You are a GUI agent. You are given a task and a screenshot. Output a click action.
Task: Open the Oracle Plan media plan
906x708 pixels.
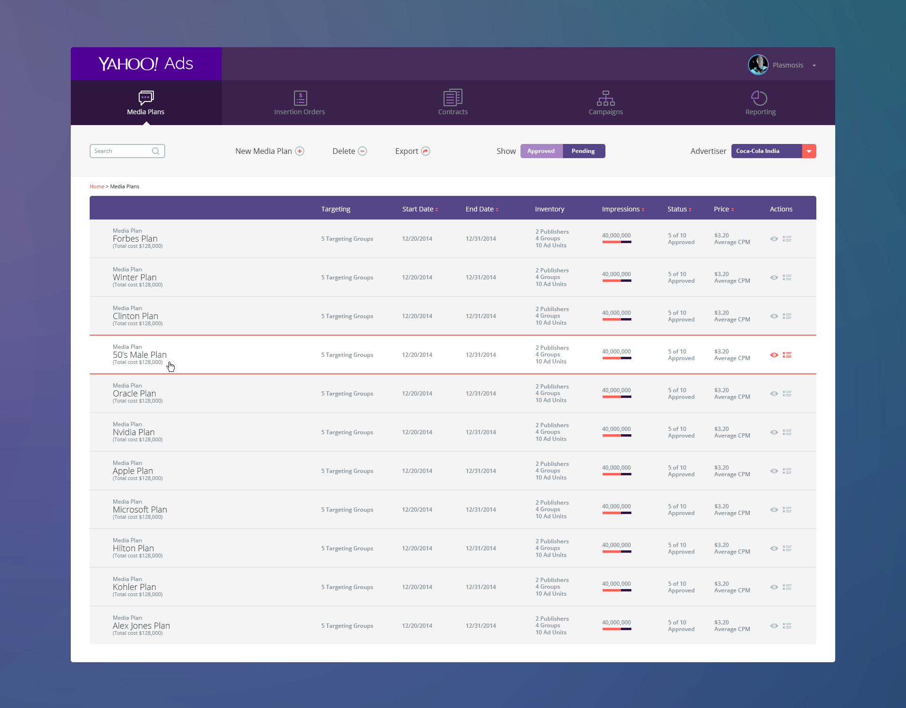tap(134, 394)
